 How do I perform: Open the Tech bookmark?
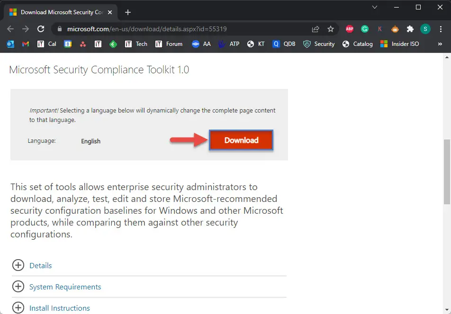tap(136, 44)
